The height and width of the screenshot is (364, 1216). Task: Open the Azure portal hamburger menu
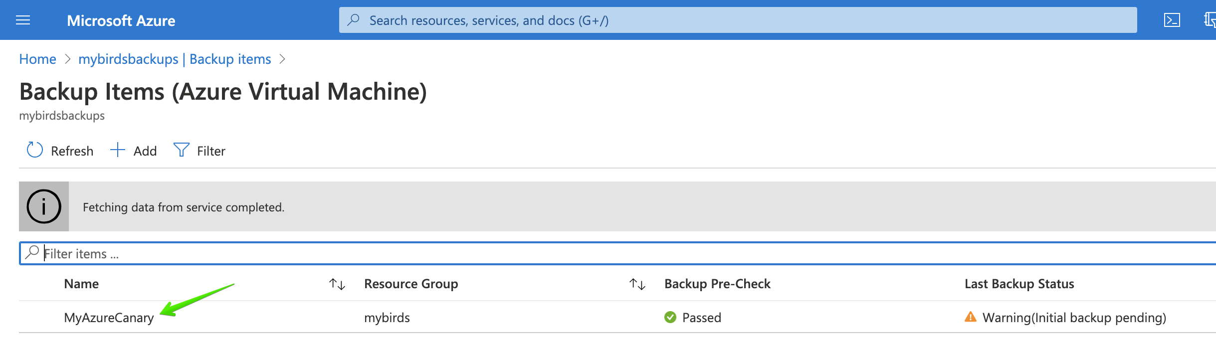point(23,20)
